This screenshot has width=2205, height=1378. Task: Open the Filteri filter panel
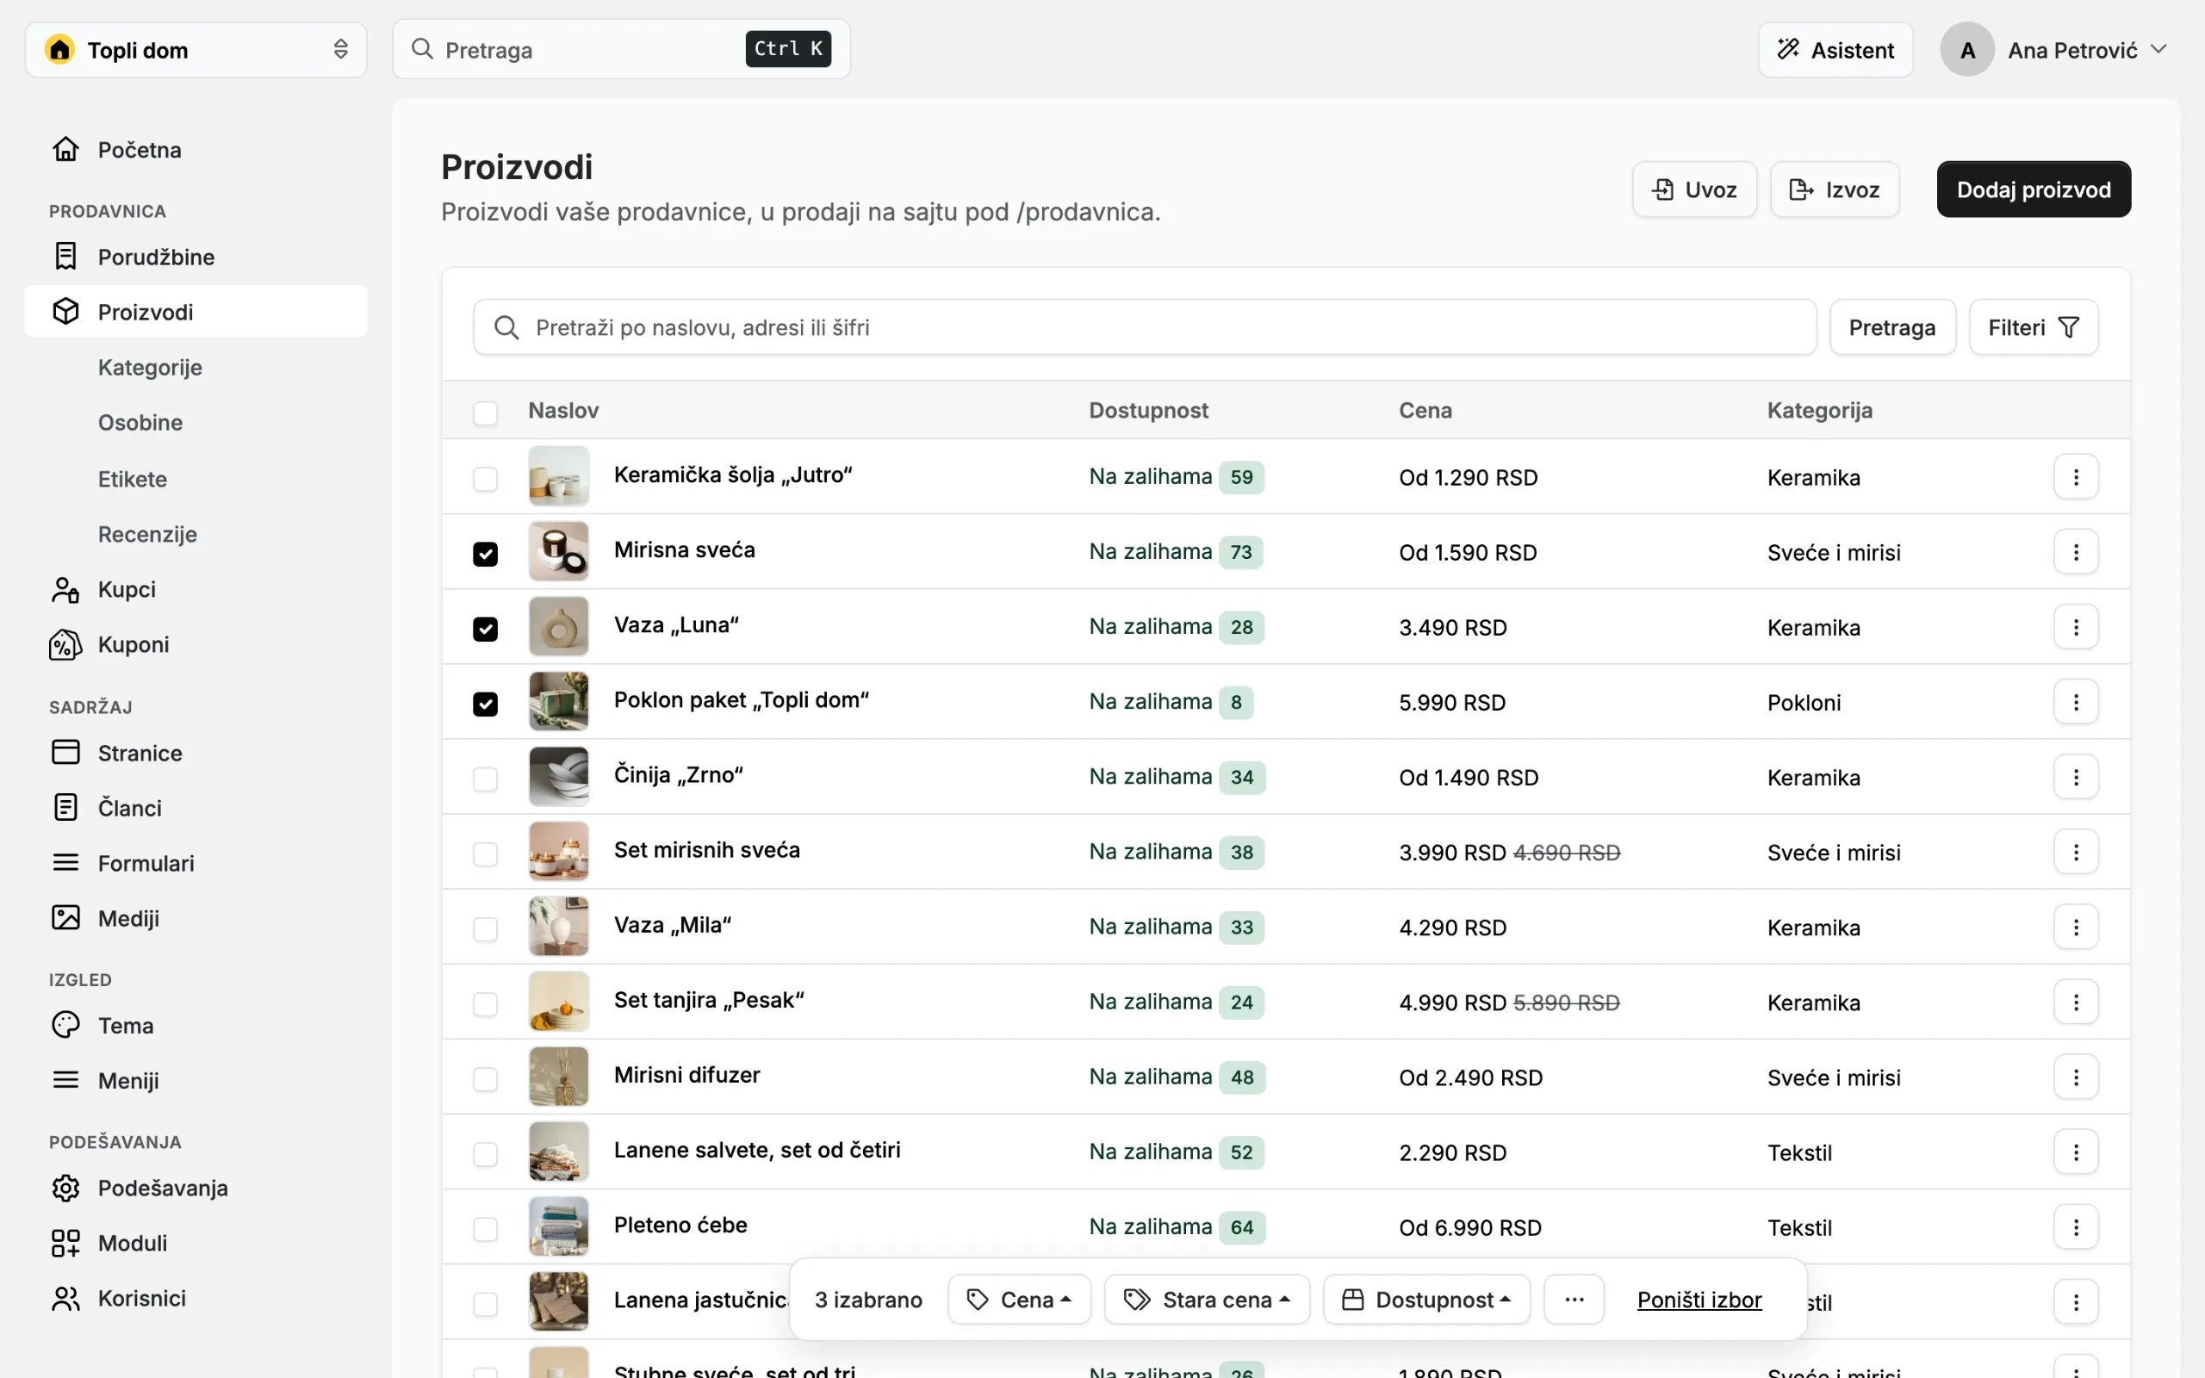[x=2033, y=327]
